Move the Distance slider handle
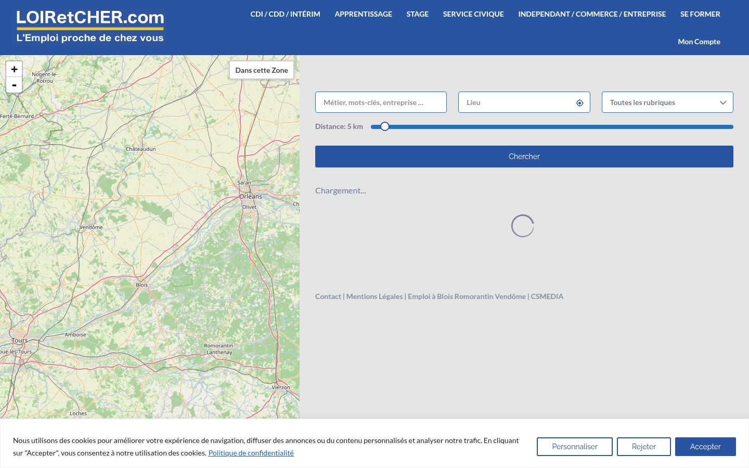Viewport: 749px width, 468px height. tap(385, 126)
